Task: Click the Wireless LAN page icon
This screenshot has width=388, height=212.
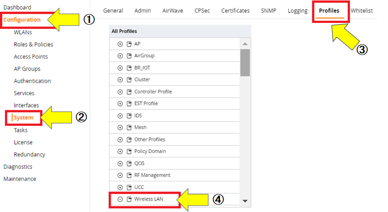Action: click(129, 199)
